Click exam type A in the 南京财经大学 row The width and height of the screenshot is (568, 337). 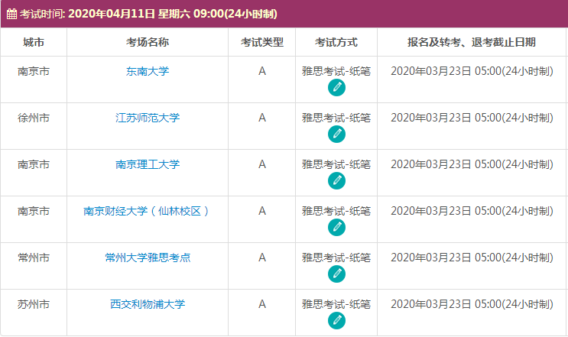click(262, 211)
